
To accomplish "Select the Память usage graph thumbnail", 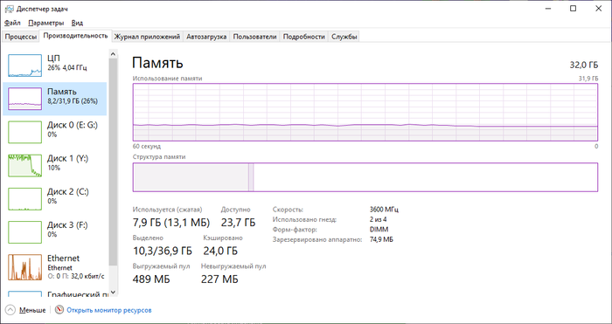I will coord(25,99).
